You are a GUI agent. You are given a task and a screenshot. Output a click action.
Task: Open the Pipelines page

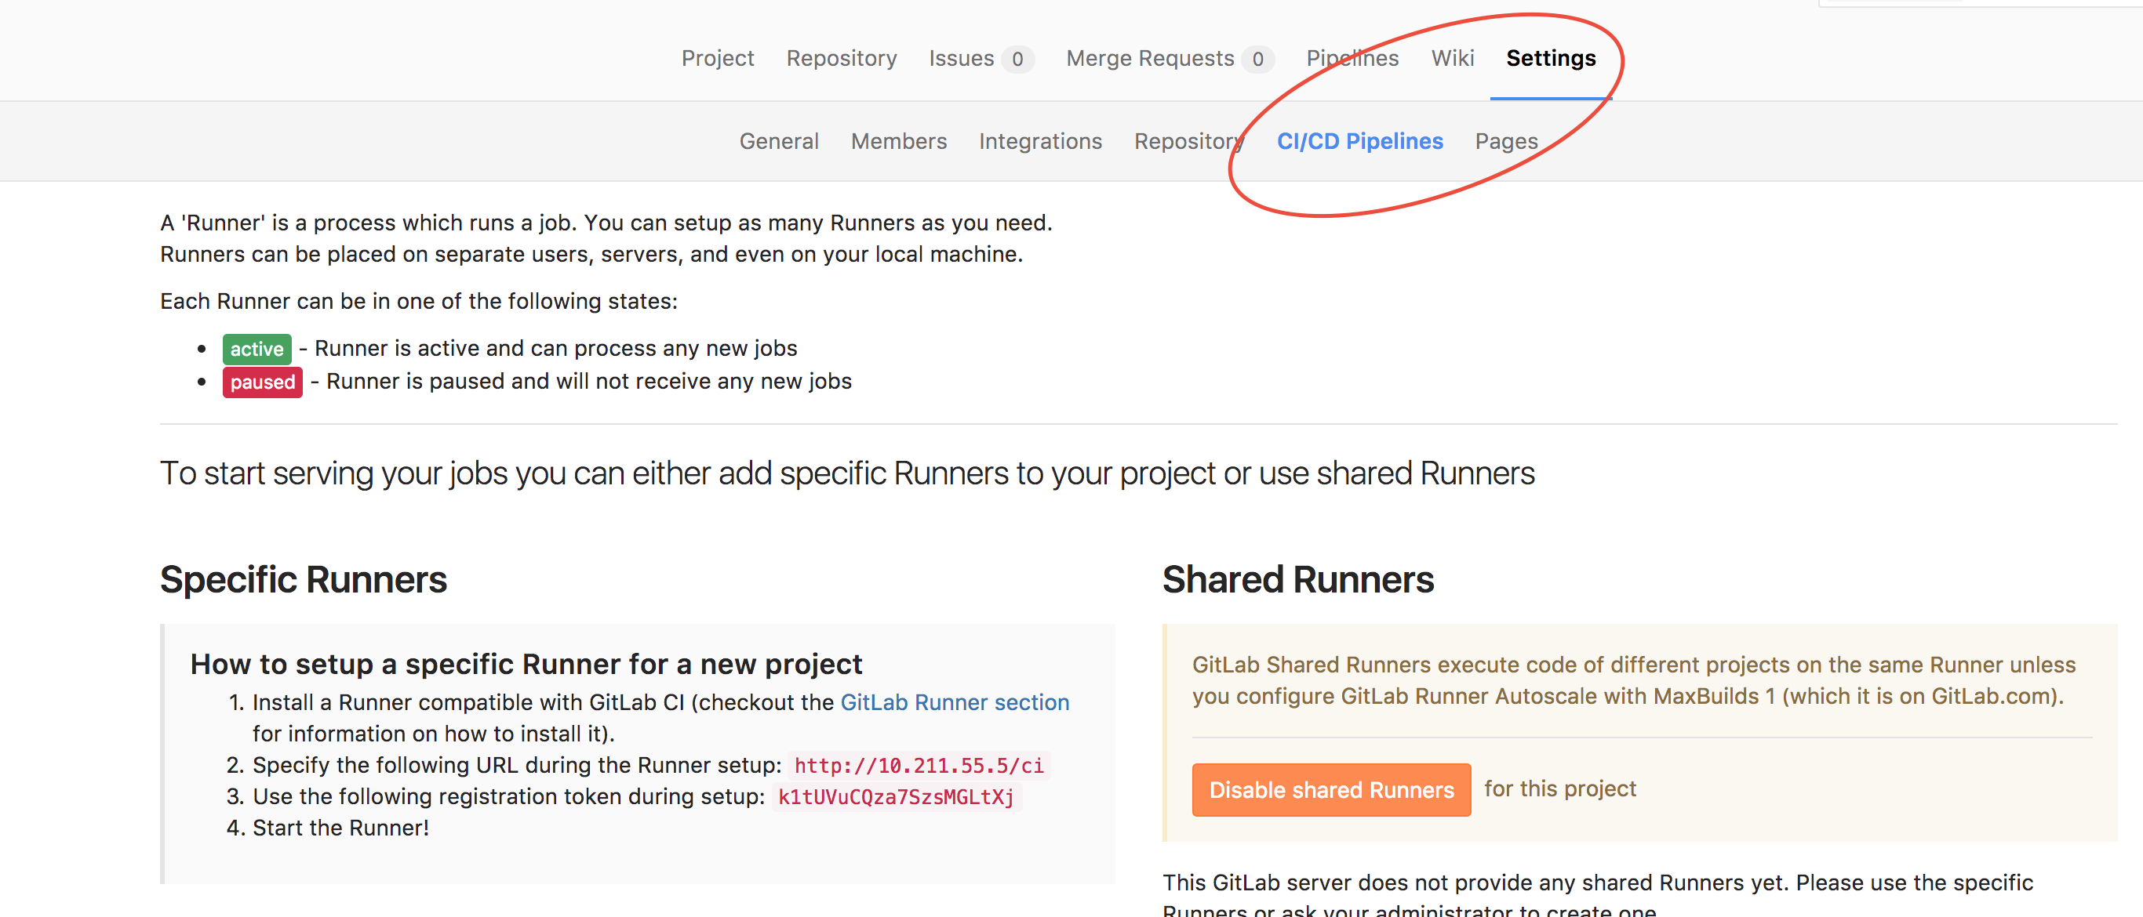[x=1352, y=58]
